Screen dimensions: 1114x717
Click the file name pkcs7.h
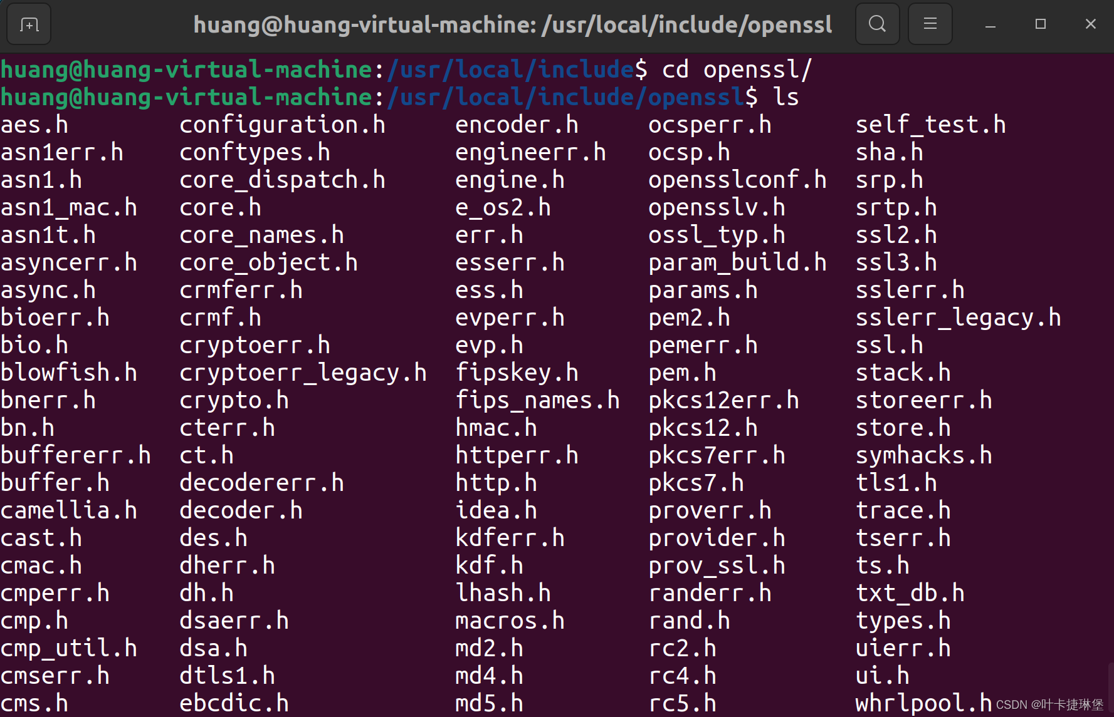696,483
